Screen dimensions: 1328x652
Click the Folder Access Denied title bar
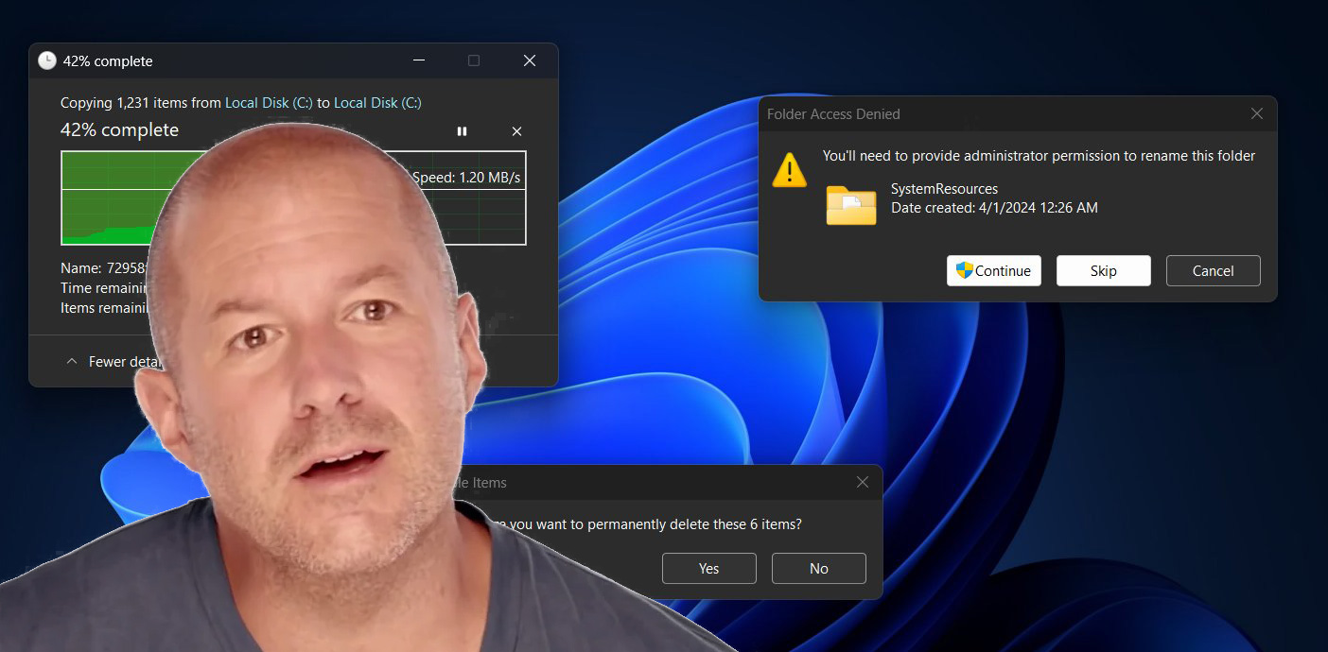pyautogui.click(x=993, y=113)
